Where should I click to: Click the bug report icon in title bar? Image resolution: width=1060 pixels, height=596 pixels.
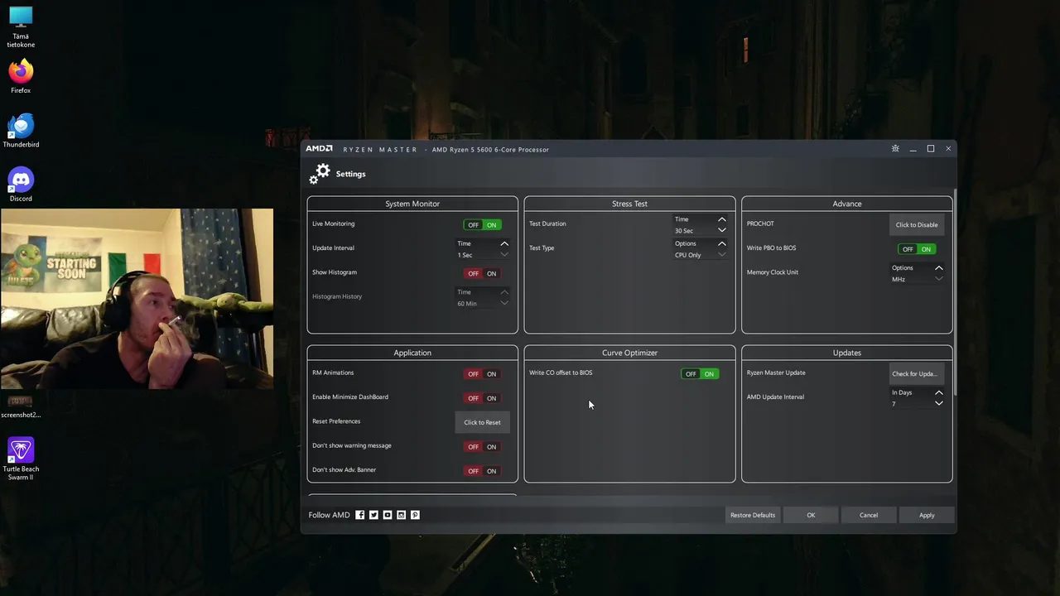click(x=895, y=149)
